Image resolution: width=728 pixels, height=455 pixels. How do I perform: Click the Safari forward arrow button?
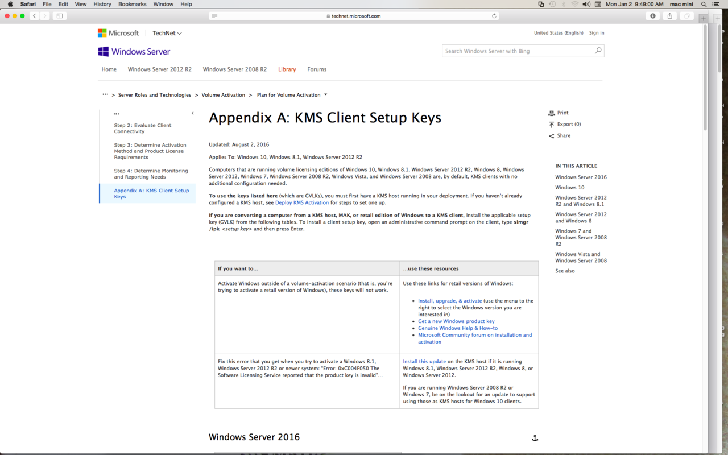(x=45, y=16)
